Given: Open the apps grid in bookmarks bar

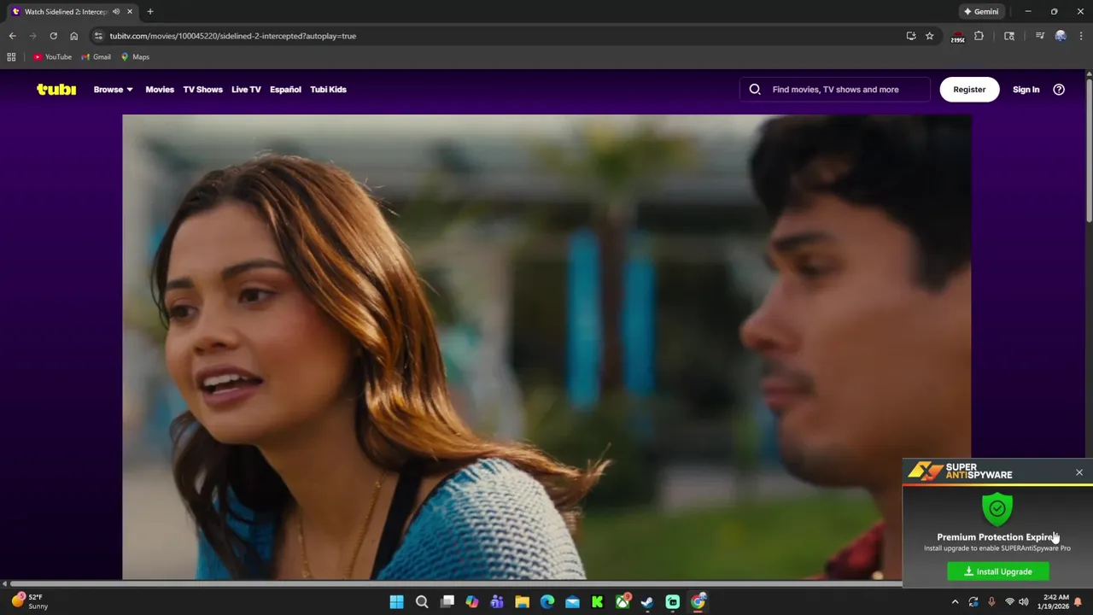Looking at the screenshot, I should click(x=11, y=57).
